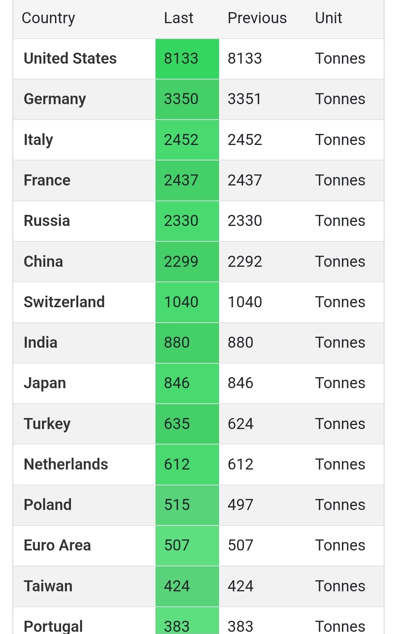Viewport: 397px width, 634px height.
Task: Sort by the Country column header
Action: 49,18
